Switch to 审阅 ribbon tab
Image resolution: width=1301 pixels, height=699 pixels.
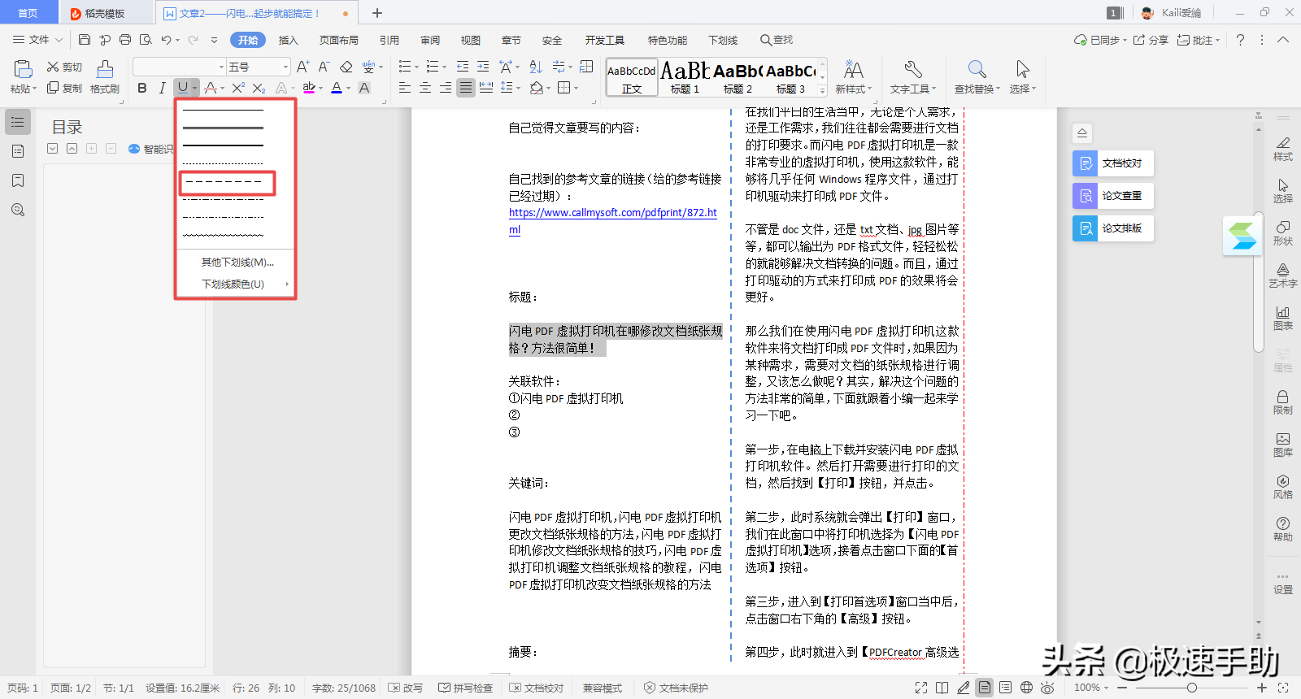[430, 40]
